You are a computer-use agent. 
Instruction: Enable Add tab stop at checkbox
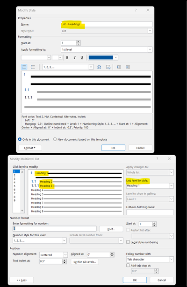(128, 266)
